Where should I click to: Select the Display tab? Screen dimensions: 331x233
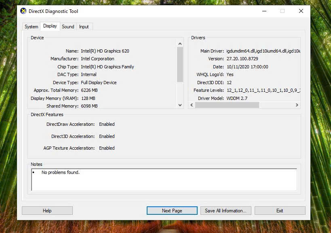[50, 26]
